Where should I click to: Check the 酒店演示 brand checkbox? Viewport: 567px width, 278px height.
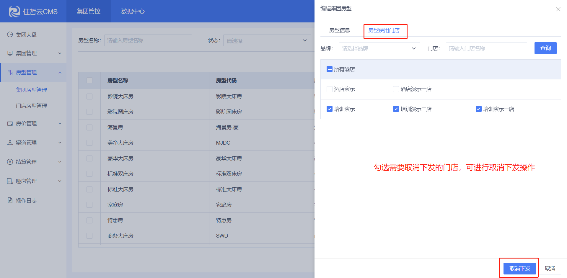tap(330, 89)
